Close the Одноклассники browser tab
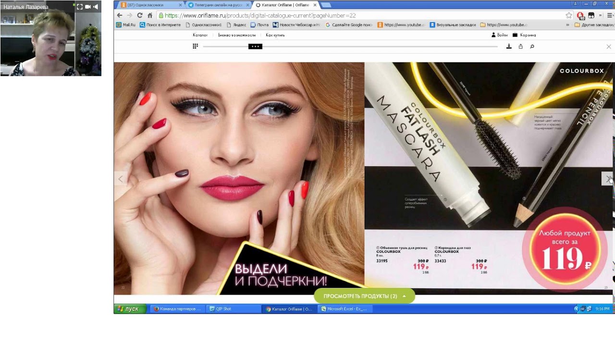Viewport: 615px width, 346px height. pyautogui.click(x=180, y=5)
